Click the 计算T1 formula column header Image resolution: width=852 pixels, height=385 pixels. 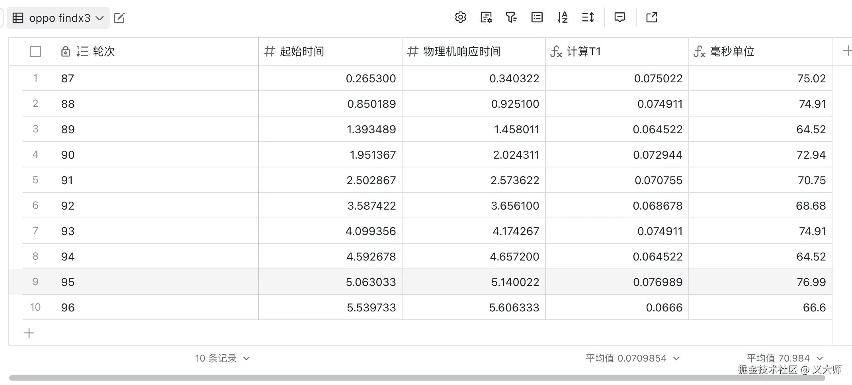pyautogui.click(x=617, y=51)
